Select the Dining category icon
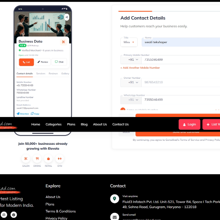 click(x=37, y=158)
